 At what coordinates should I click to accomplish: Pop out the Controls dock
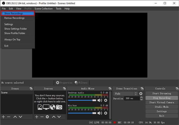(x=177, y=89)
